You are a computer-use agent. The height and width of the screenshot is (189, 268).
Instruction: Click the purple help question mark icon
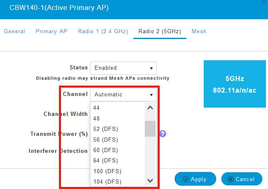(163, 134)
